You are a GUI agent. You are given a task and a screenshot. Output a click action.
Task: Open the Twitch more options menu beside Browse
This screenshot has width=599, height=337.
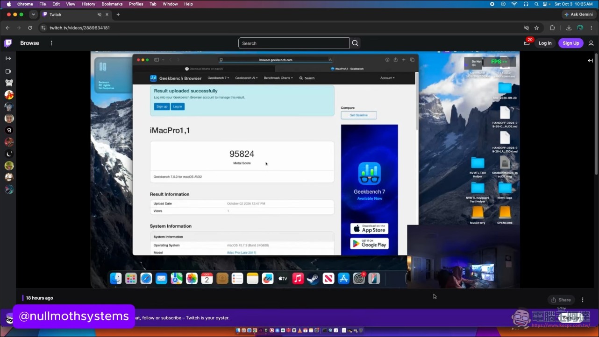51,43
